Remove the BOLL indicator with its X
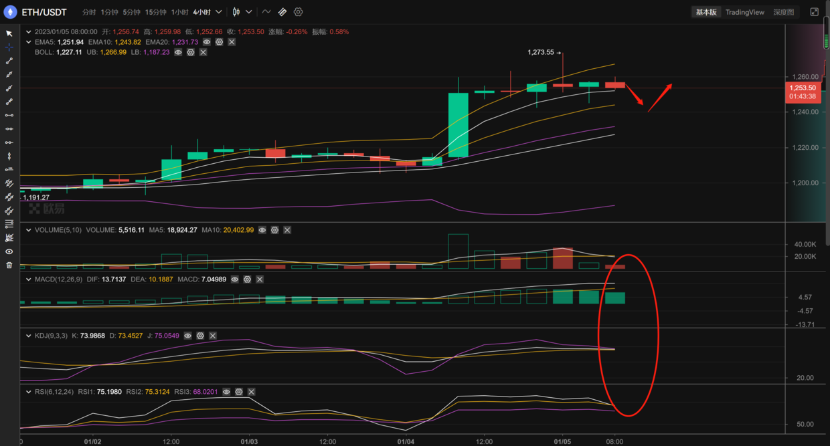830x446 pixels. (x=203, y=52)
